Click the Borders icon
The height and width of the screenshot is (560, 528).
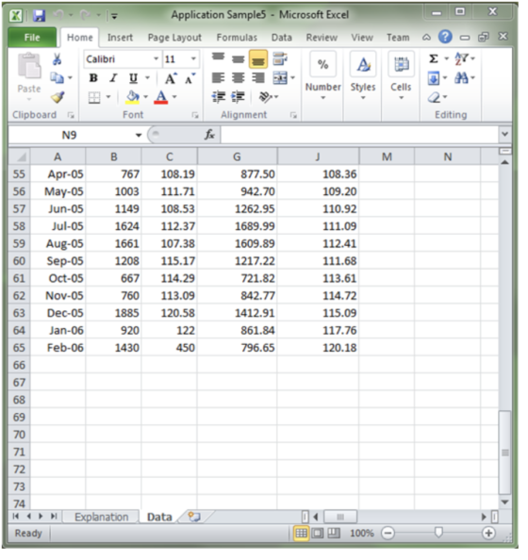click(x=94, y=97)
